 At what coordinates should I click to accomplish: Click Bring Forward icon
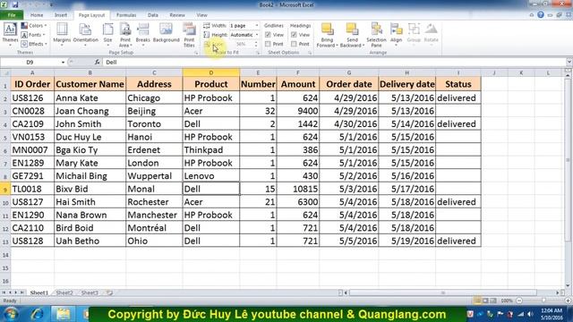pyautogui.click(x=327, y=30)
